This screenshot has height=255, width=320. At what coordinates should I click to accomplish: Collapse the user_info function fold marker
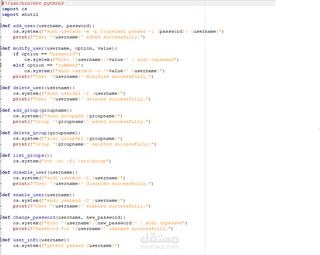(1, 240)
